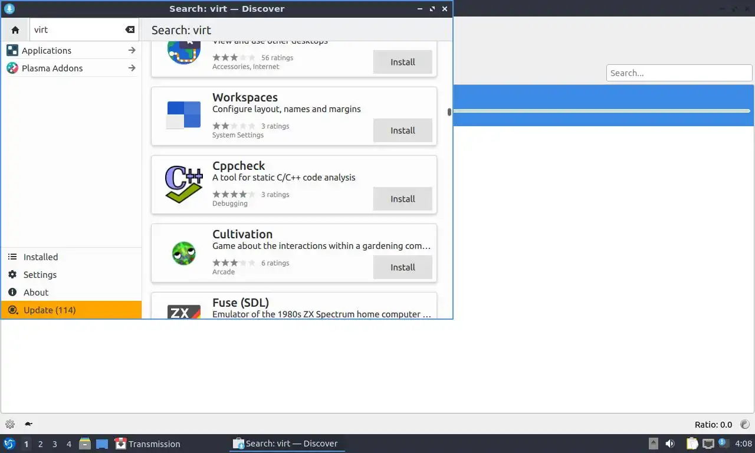Click Workspaces '3 ratings' text
The image size is (755, 453).
click(275, 126)
